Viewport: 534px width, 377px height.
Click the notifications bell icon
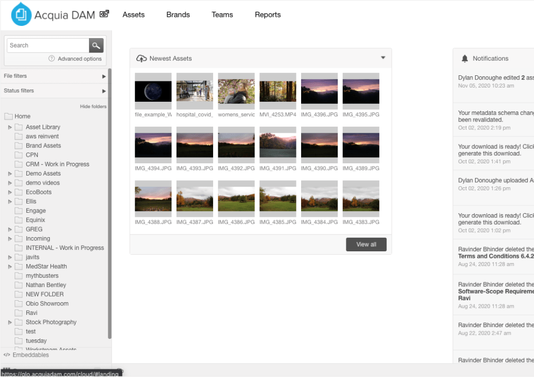click(464, 59)
